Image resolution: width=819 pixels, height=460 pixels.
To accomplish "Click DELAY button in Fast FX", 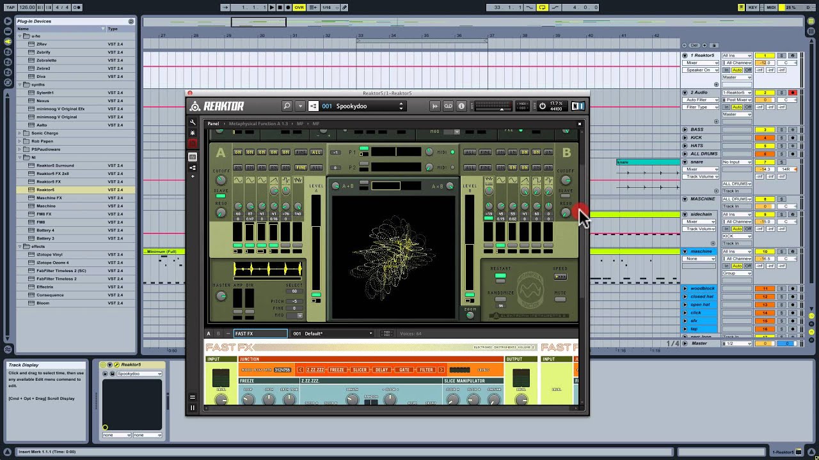I will (381, 370).
